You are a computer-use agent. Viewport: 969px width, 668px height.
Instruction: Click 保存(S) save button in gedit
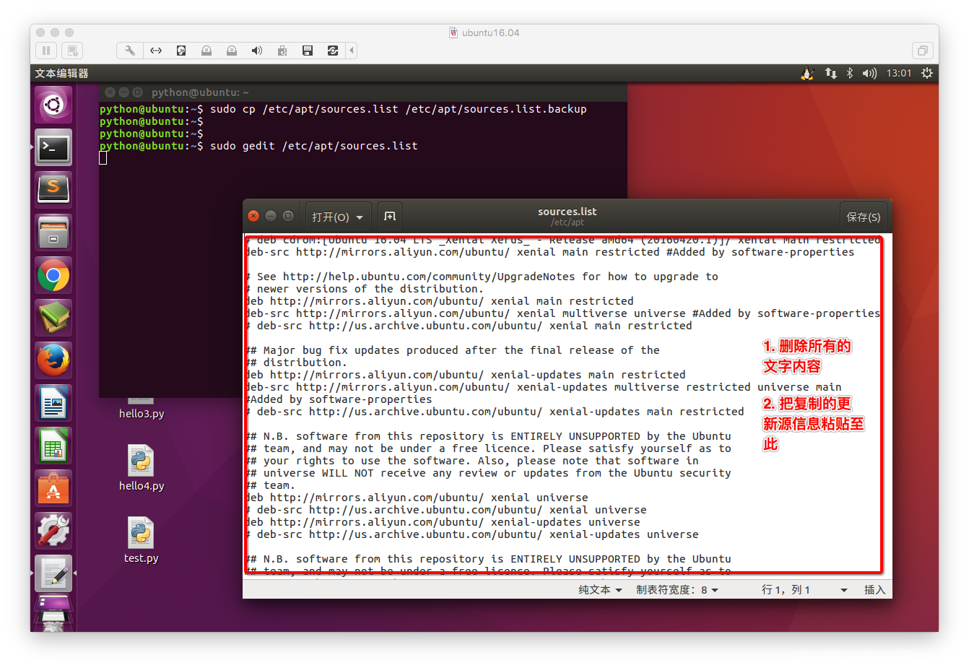[864, 217]
